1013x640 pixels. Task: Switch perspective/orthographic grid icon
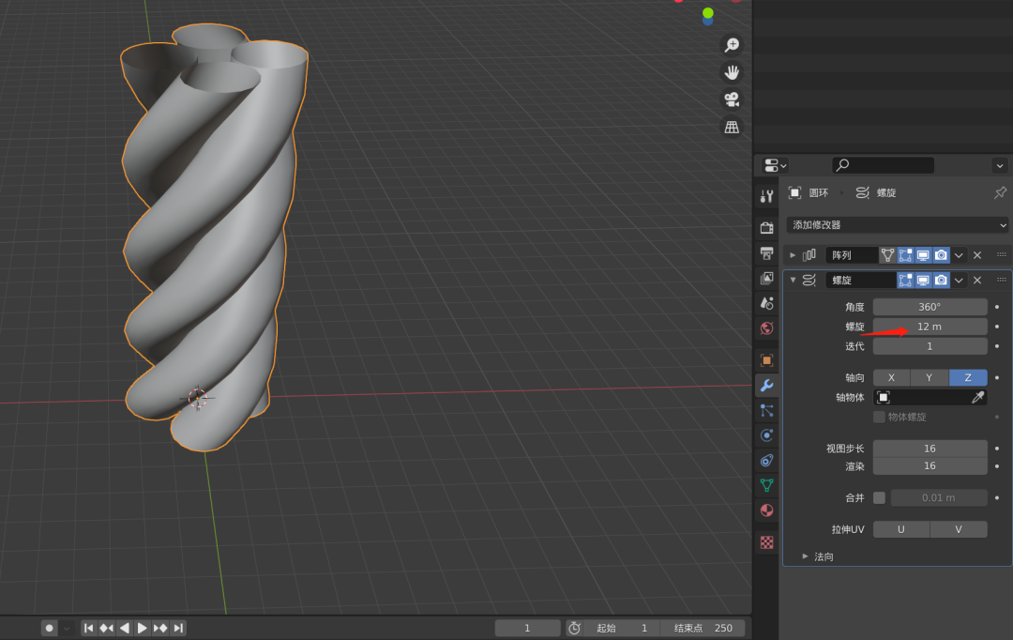pyautogui.click(x=732, y=127)
